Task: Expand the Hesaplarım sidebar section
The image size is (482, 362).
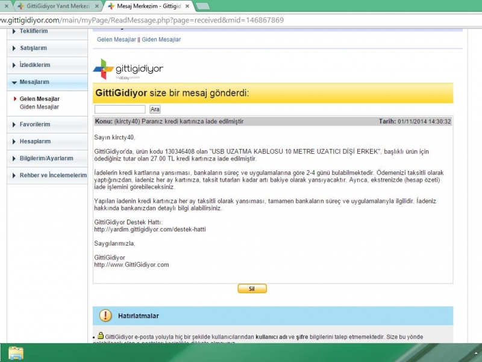Action: 48,141
